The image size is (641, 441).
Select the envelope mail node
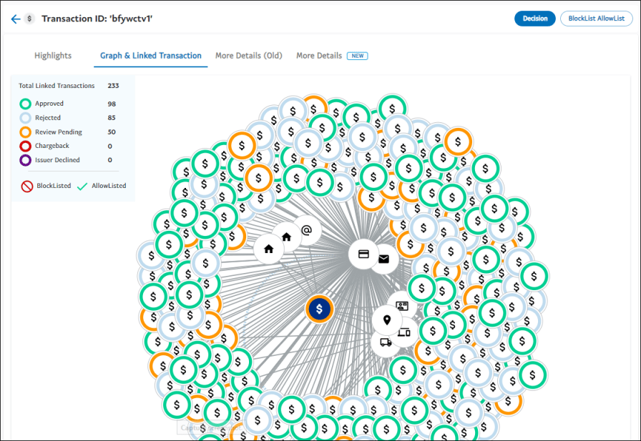384,259
